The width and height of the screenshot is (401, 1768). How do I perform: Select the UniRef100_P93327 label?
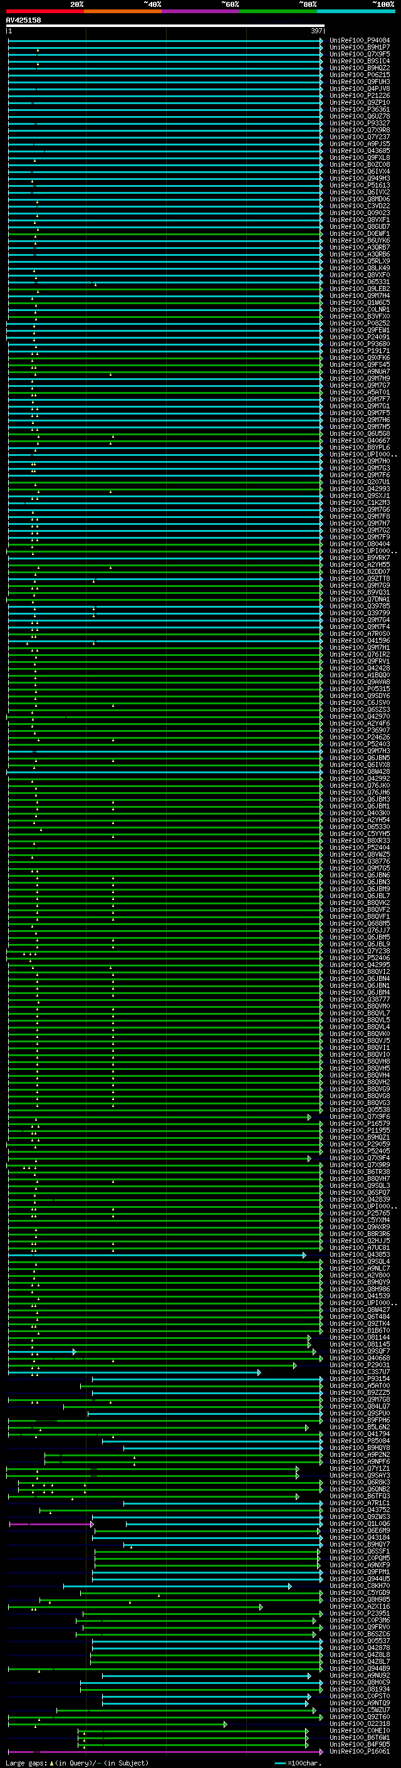point(360,123)
